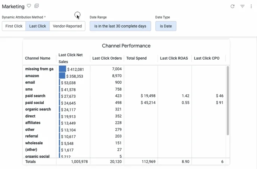Click the Channel Performance tile title
The width and height of the screenshot is (257, 169).
126,46
